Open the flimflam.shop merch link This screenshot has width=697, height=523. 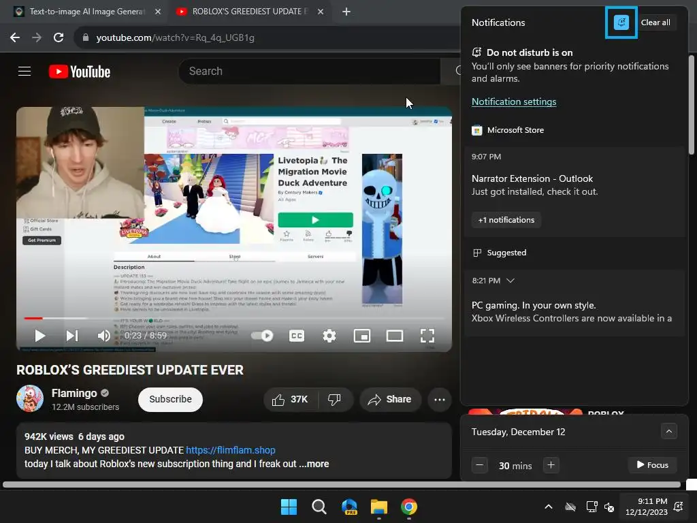[x=231, y=450]
